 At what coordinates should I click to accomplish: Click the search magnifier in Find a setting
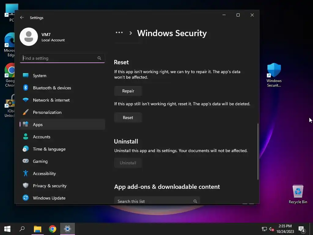tap(99, 58)
